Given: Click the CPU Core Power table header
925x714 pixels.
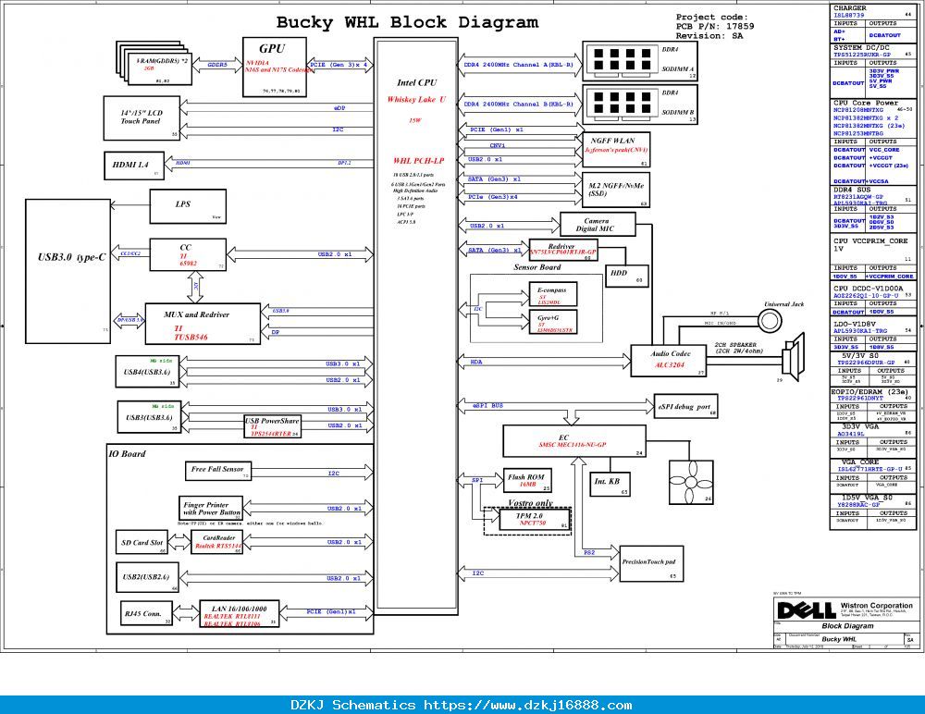Looking at the screenshot, I should point(866,103).
